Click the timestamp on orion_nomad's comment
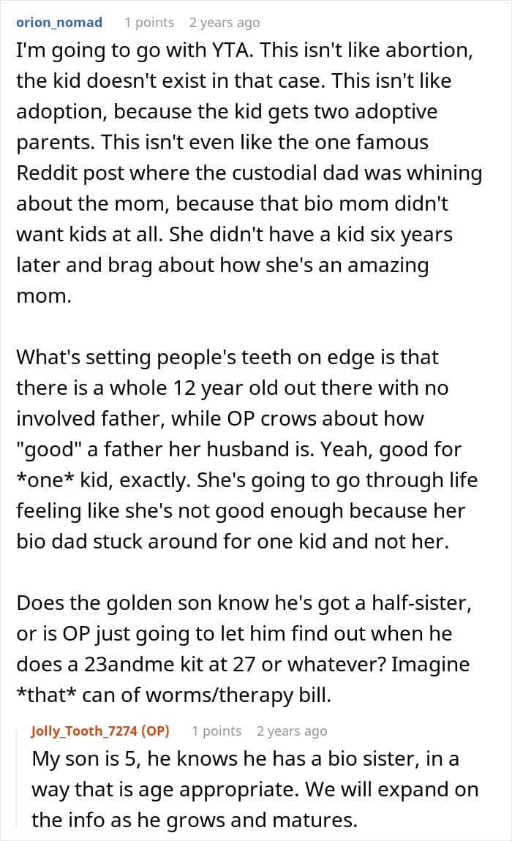Image resolution: width=512 pixels, height=841 pixels. [x=224, y=23]
